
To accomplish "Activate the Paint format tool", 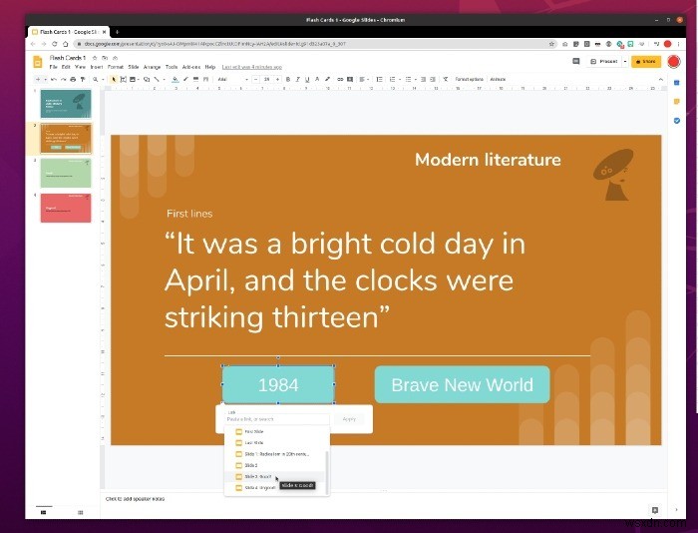I will pyautogui.click(x=83, y=79).
